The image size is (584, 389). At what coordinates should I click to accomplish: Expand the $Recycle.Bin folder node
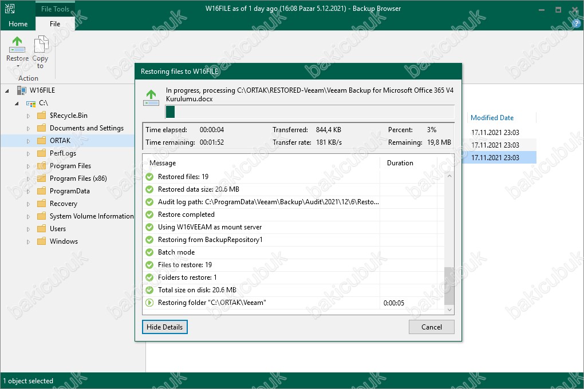[28, 116]
